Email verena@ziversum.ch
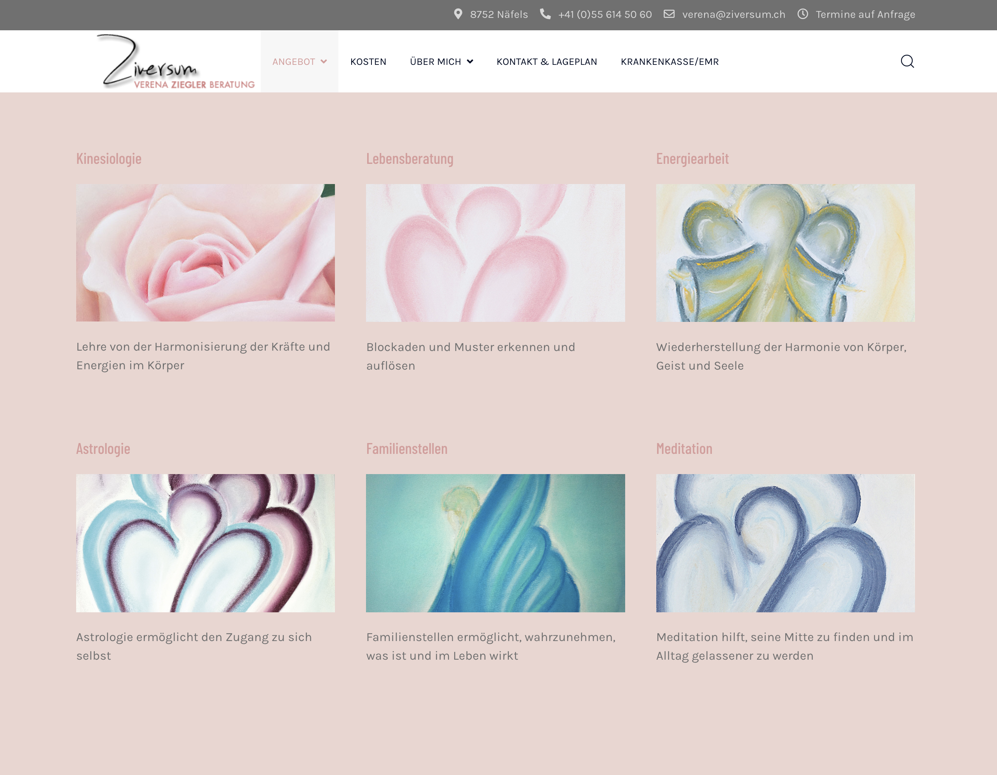The width and height of the screenshot is (997, 775). pos(734,15)
